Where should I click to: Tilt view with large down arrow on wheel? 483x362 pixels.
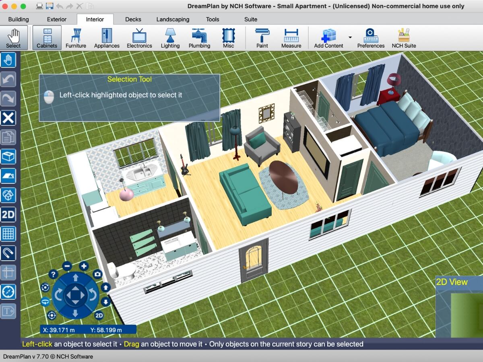75,313
